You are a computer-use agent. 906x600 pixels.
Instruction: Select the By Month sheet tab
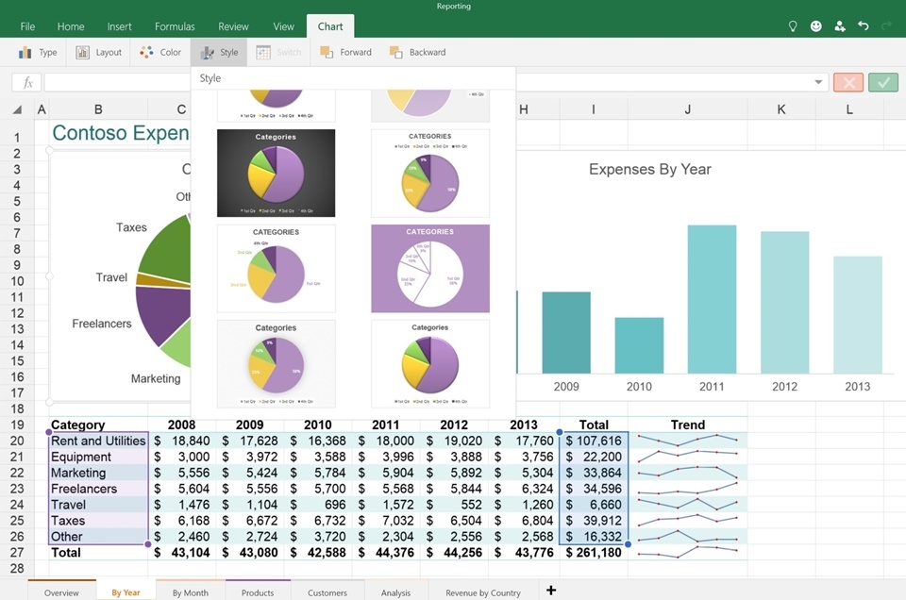pyautogui.click(x=189, y=592)
